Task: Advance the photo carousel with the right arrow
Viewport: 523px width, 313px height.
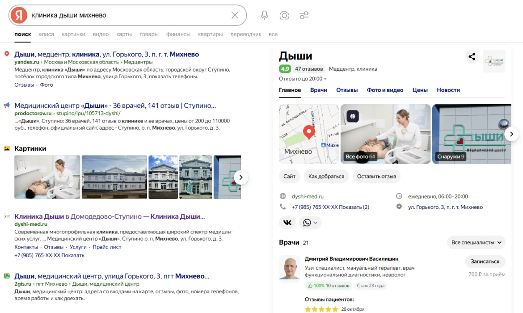Action: (511, 134)
